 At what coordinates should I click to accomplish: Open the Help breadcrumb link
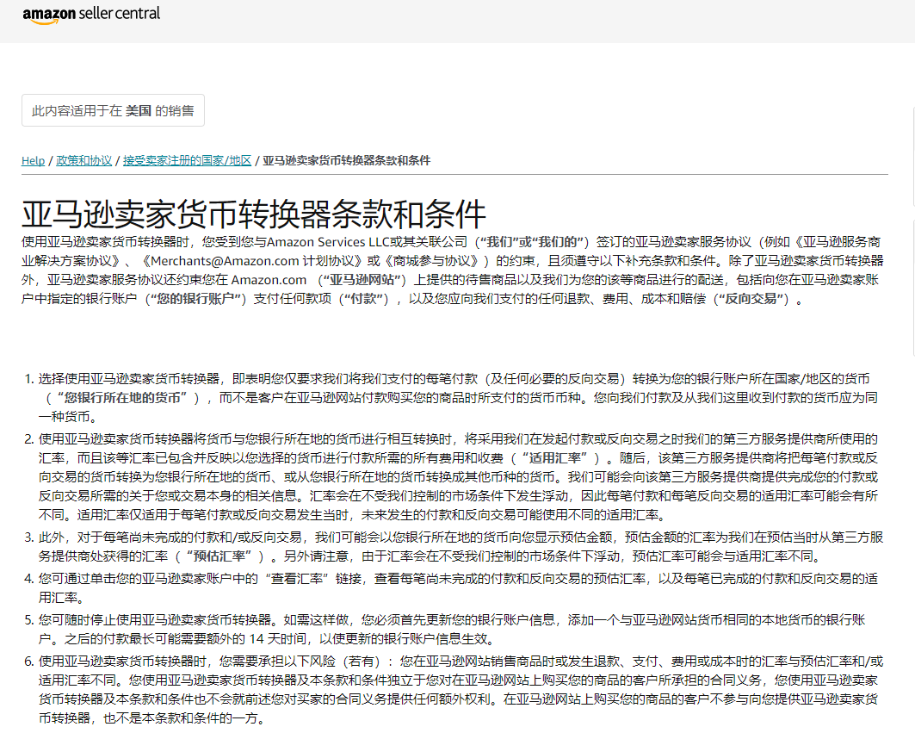[33, 160]
